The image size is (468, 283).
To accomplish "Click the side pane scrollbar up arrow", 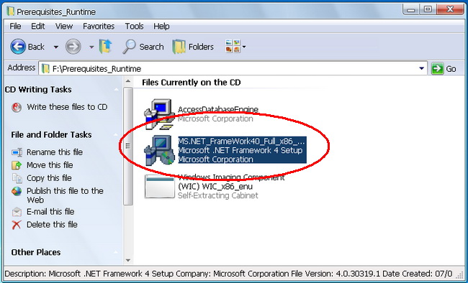I will (x=127, y=81).
